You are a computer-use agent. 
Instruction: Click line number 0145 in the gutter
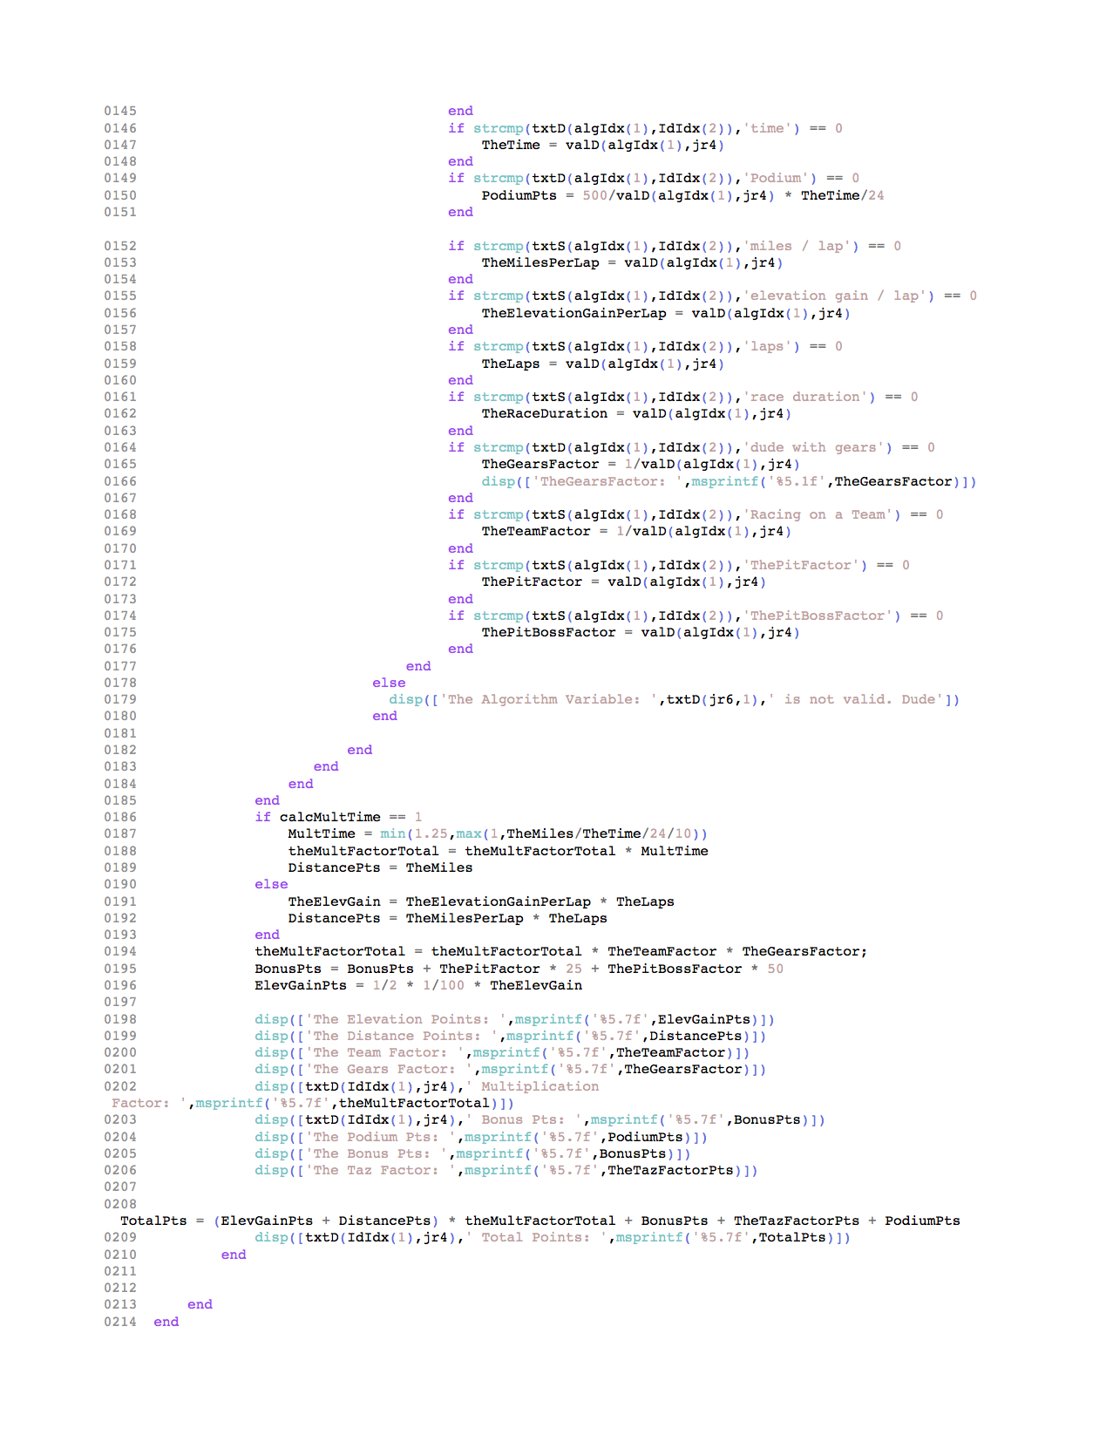120,111
